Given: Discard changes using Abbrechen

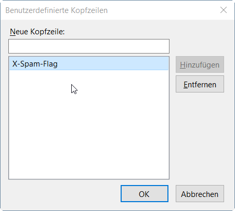Looking at the screenshot, I should (x=200, y=194).
